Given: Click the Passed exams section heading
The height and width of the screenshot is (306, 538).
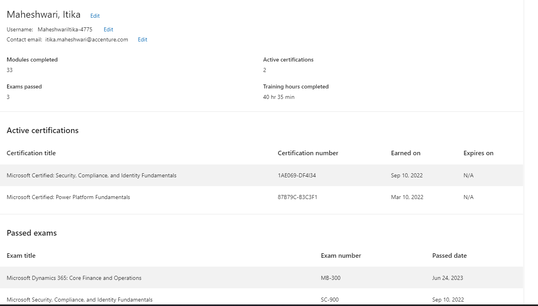Looking at the screenshot, I should tap(32, 233).
